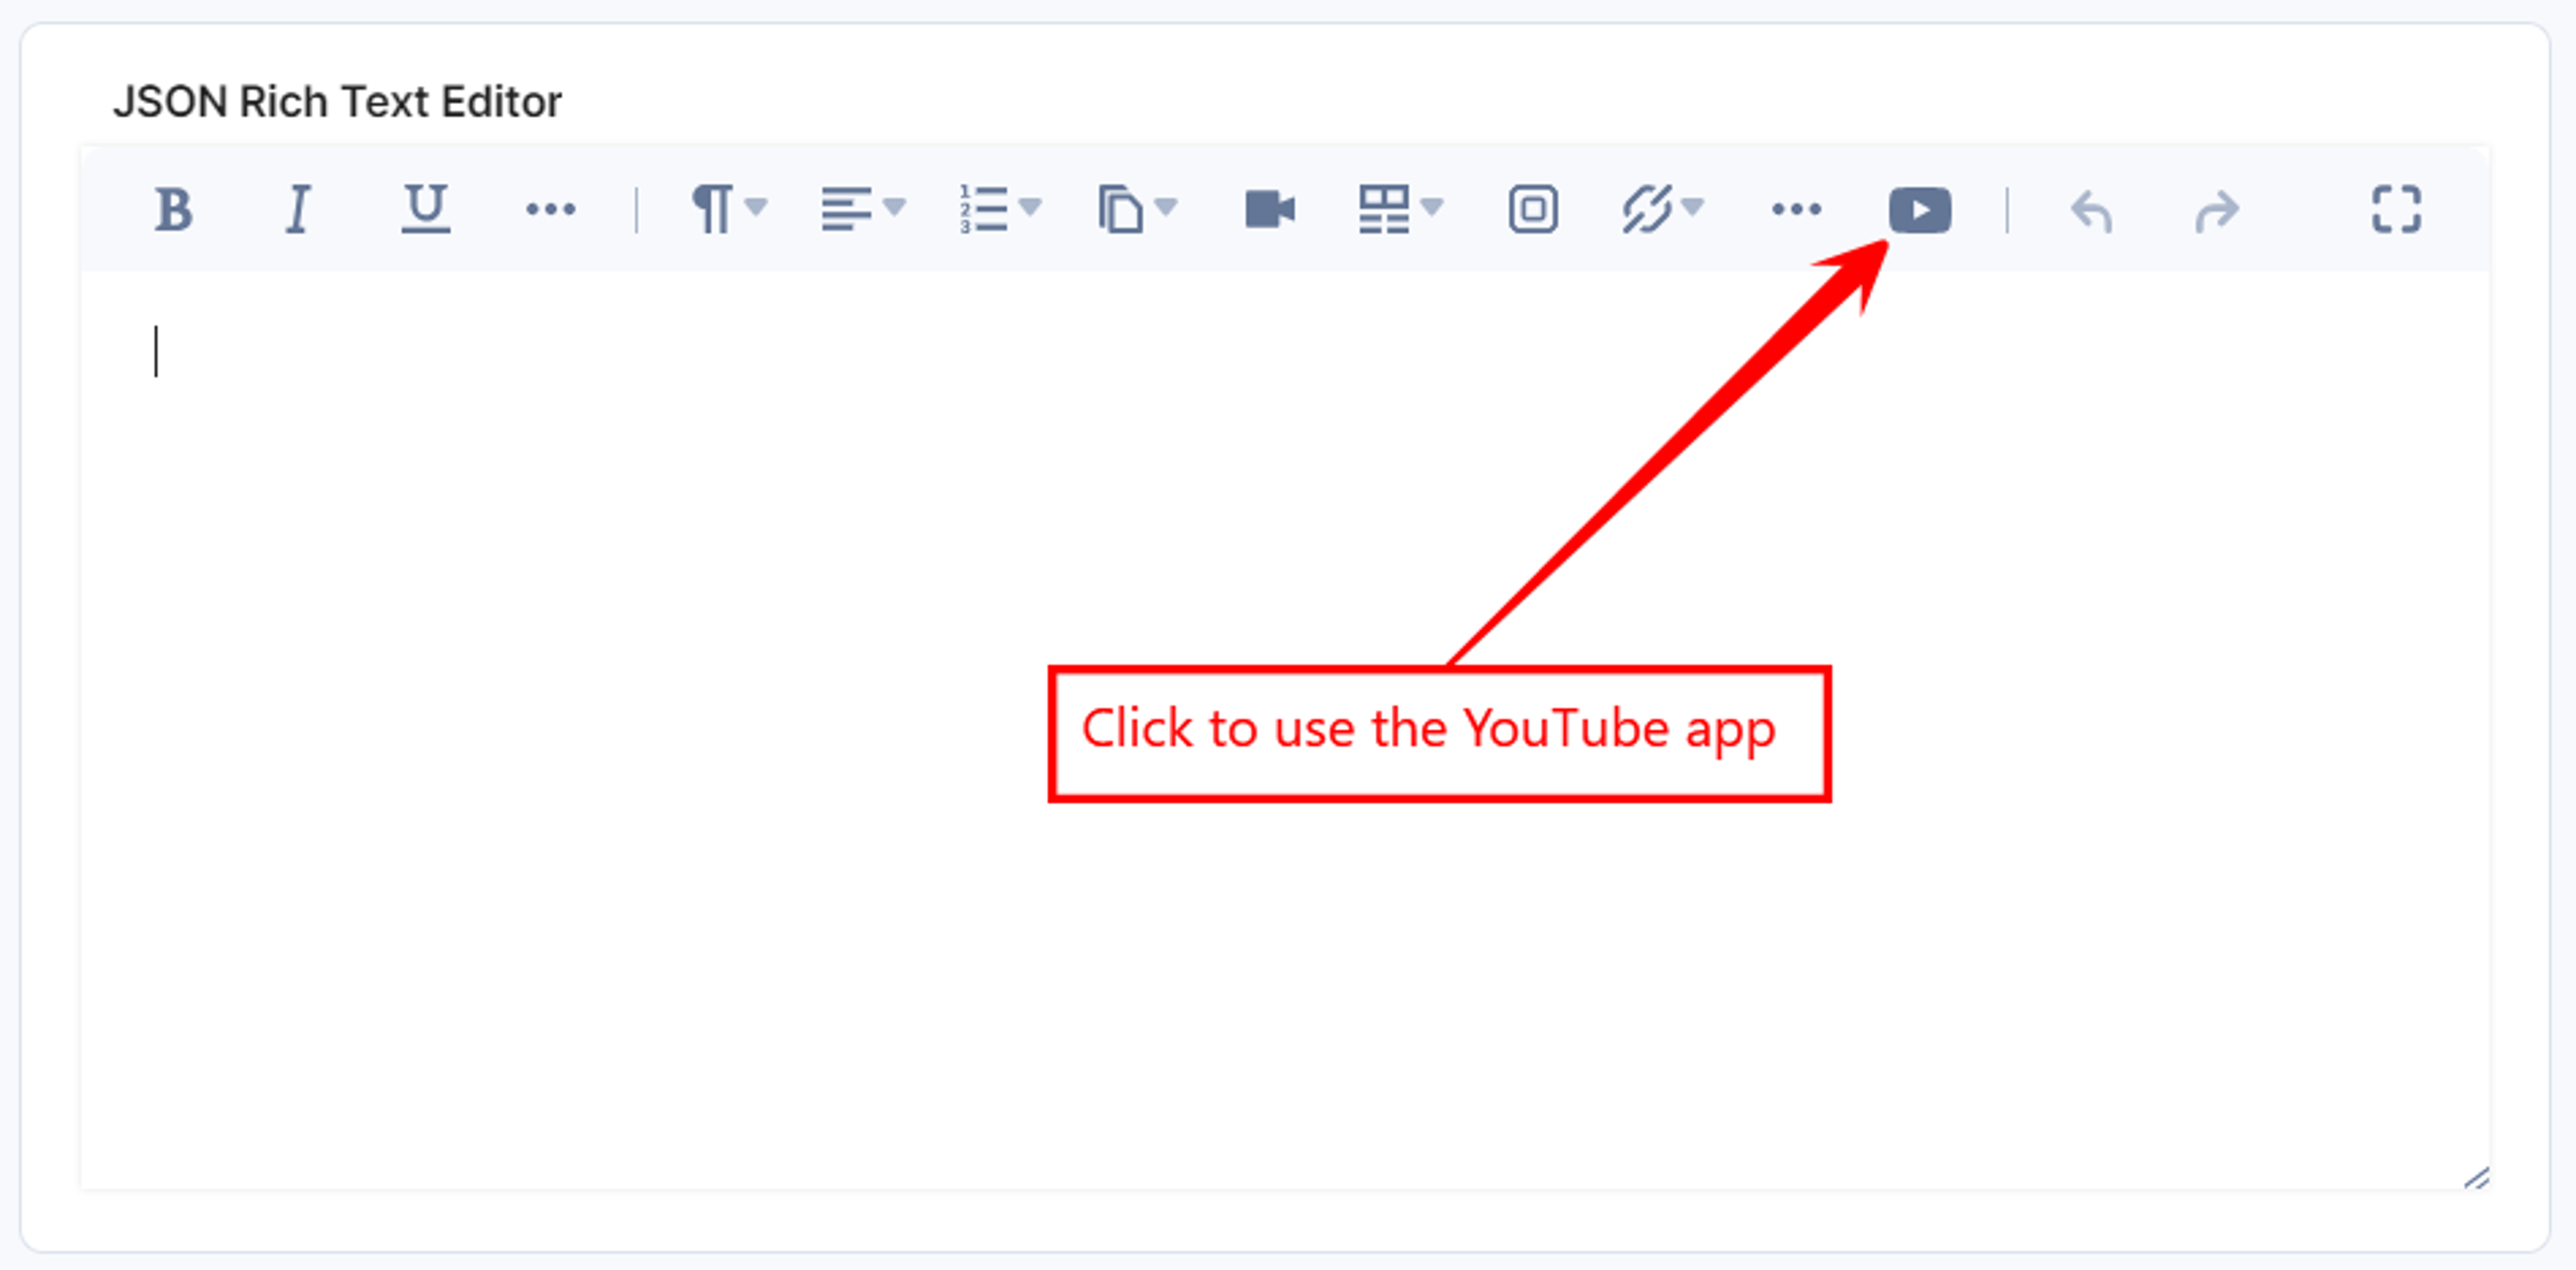The image size is (2576, 1270).
Task: Open more insert options ellipsis
Action: click(1796, 210)
